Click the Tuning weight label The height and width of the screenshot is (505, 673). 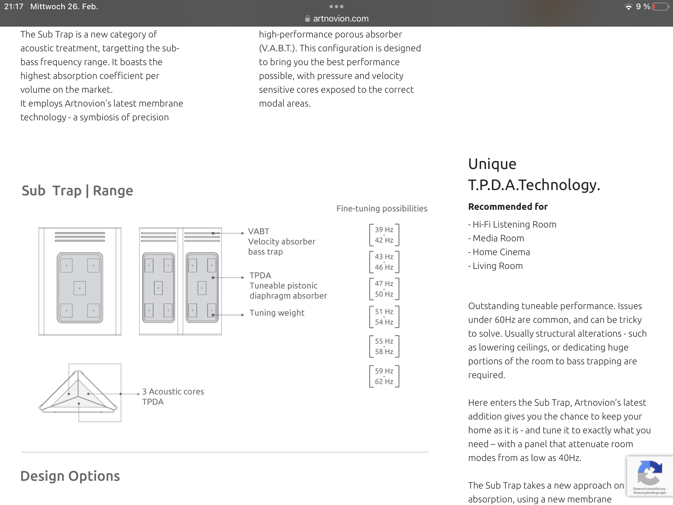pos(277,313)
